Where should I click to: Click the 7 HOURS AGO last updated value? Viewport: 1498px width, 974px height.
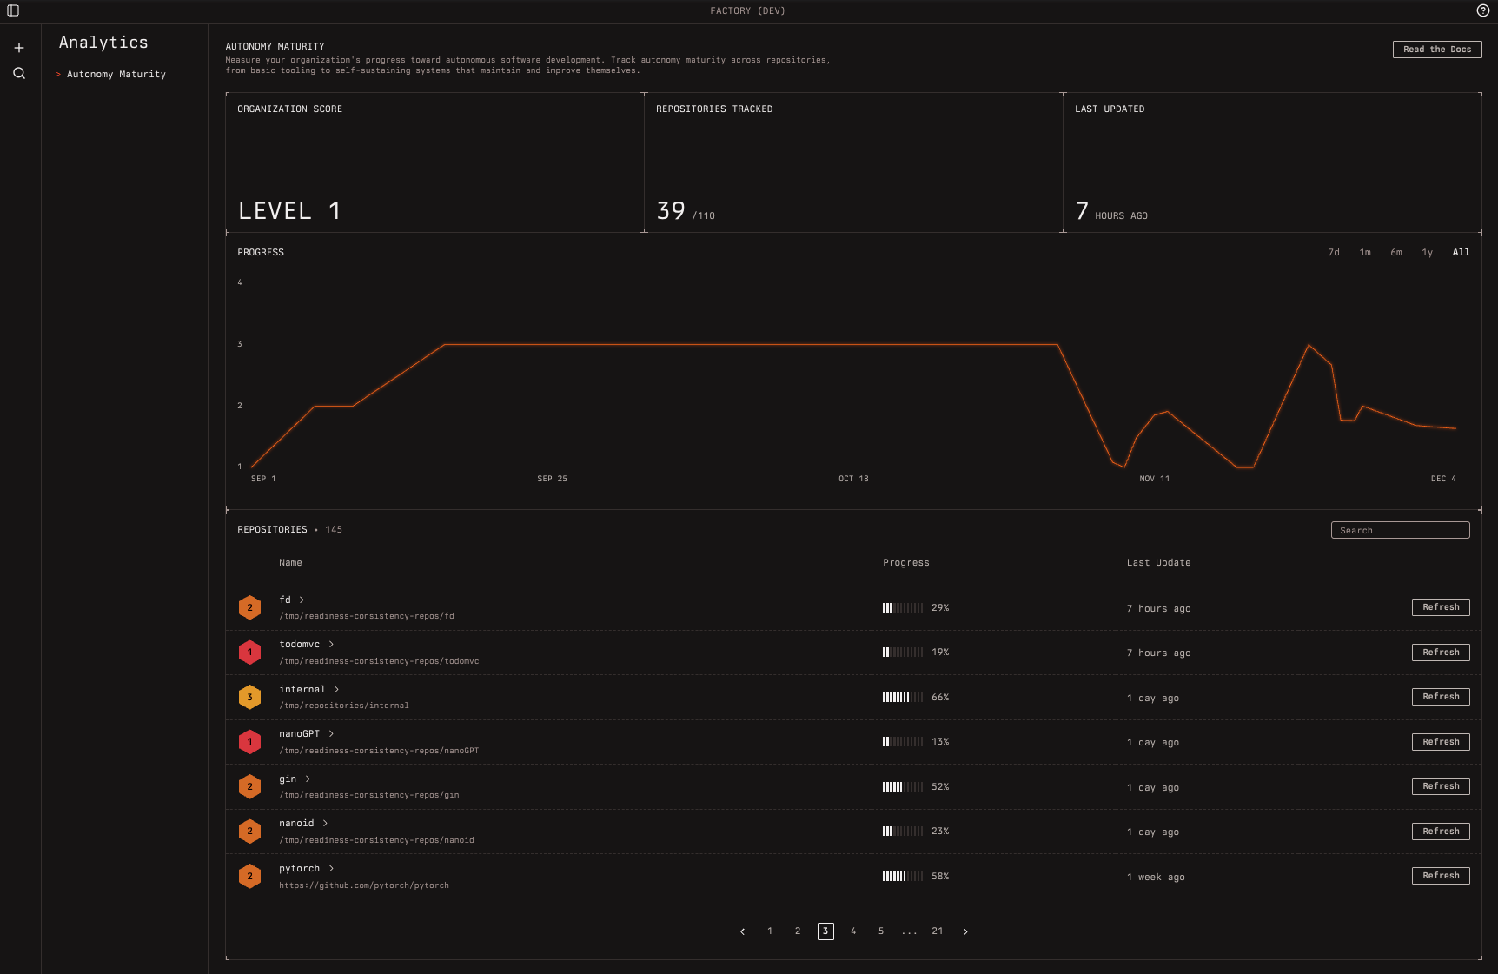point(1111,211)
